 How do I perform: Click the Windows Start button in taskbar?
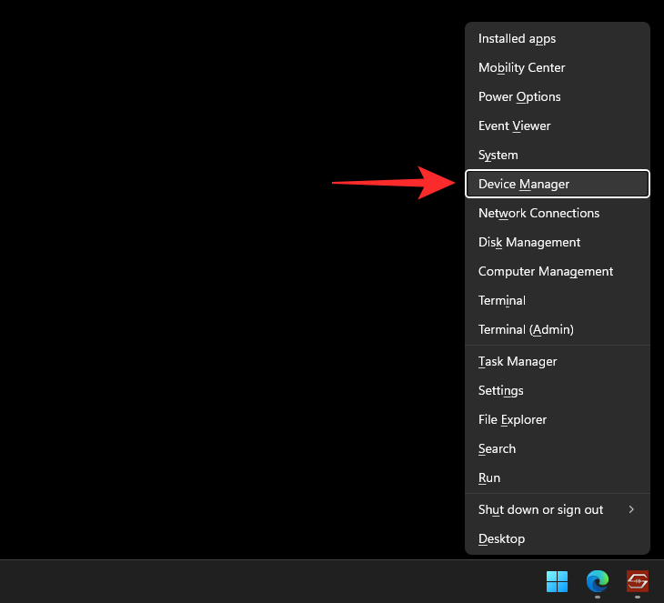[x=557, y=581]
